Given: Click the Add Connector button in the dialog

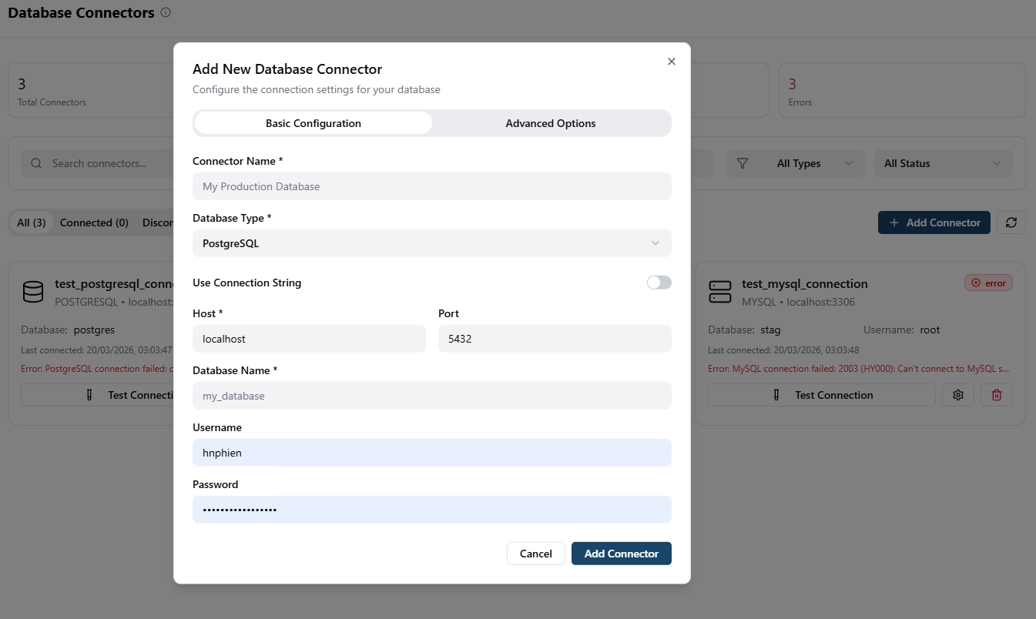Looking at the screenshot, I should tap(621, 553).
